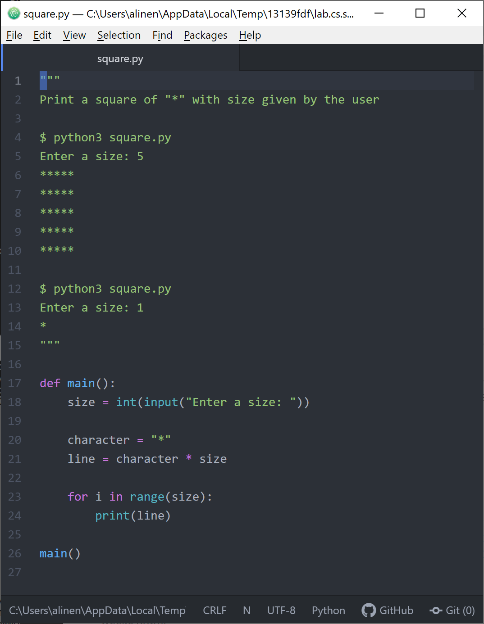Maximize the Atom window
This screenshot has height=624, width=484.
420,14
